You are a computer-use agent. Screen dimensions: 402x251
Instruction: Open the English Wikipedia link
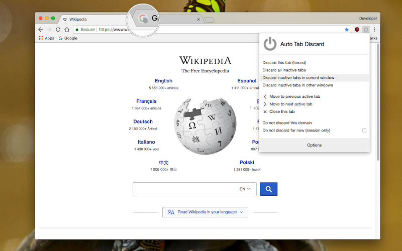(x=164, y=81)
